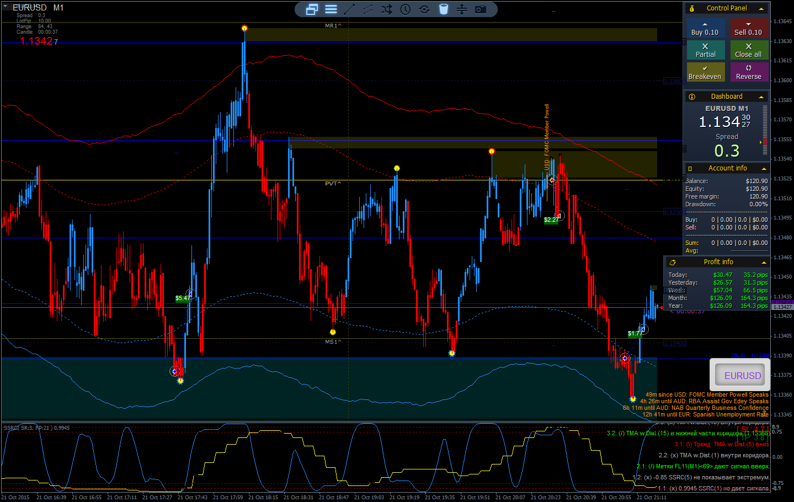Click the Reverse button
The image size is (794, 502).
748,72
